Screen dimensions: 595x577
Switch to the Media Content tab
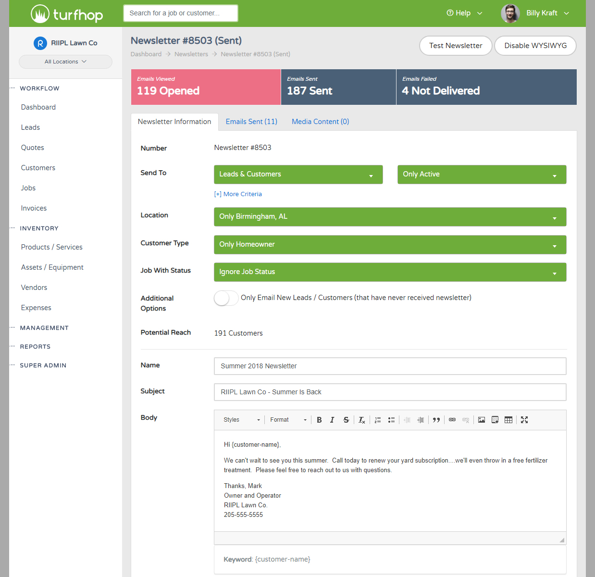point(320,121)
